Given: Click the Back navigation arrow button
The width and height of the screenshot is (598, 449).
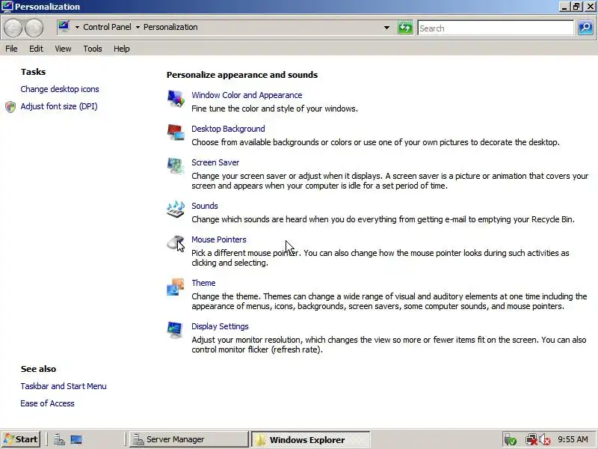Looking at the screenshot, I should (x=13, y=28).
